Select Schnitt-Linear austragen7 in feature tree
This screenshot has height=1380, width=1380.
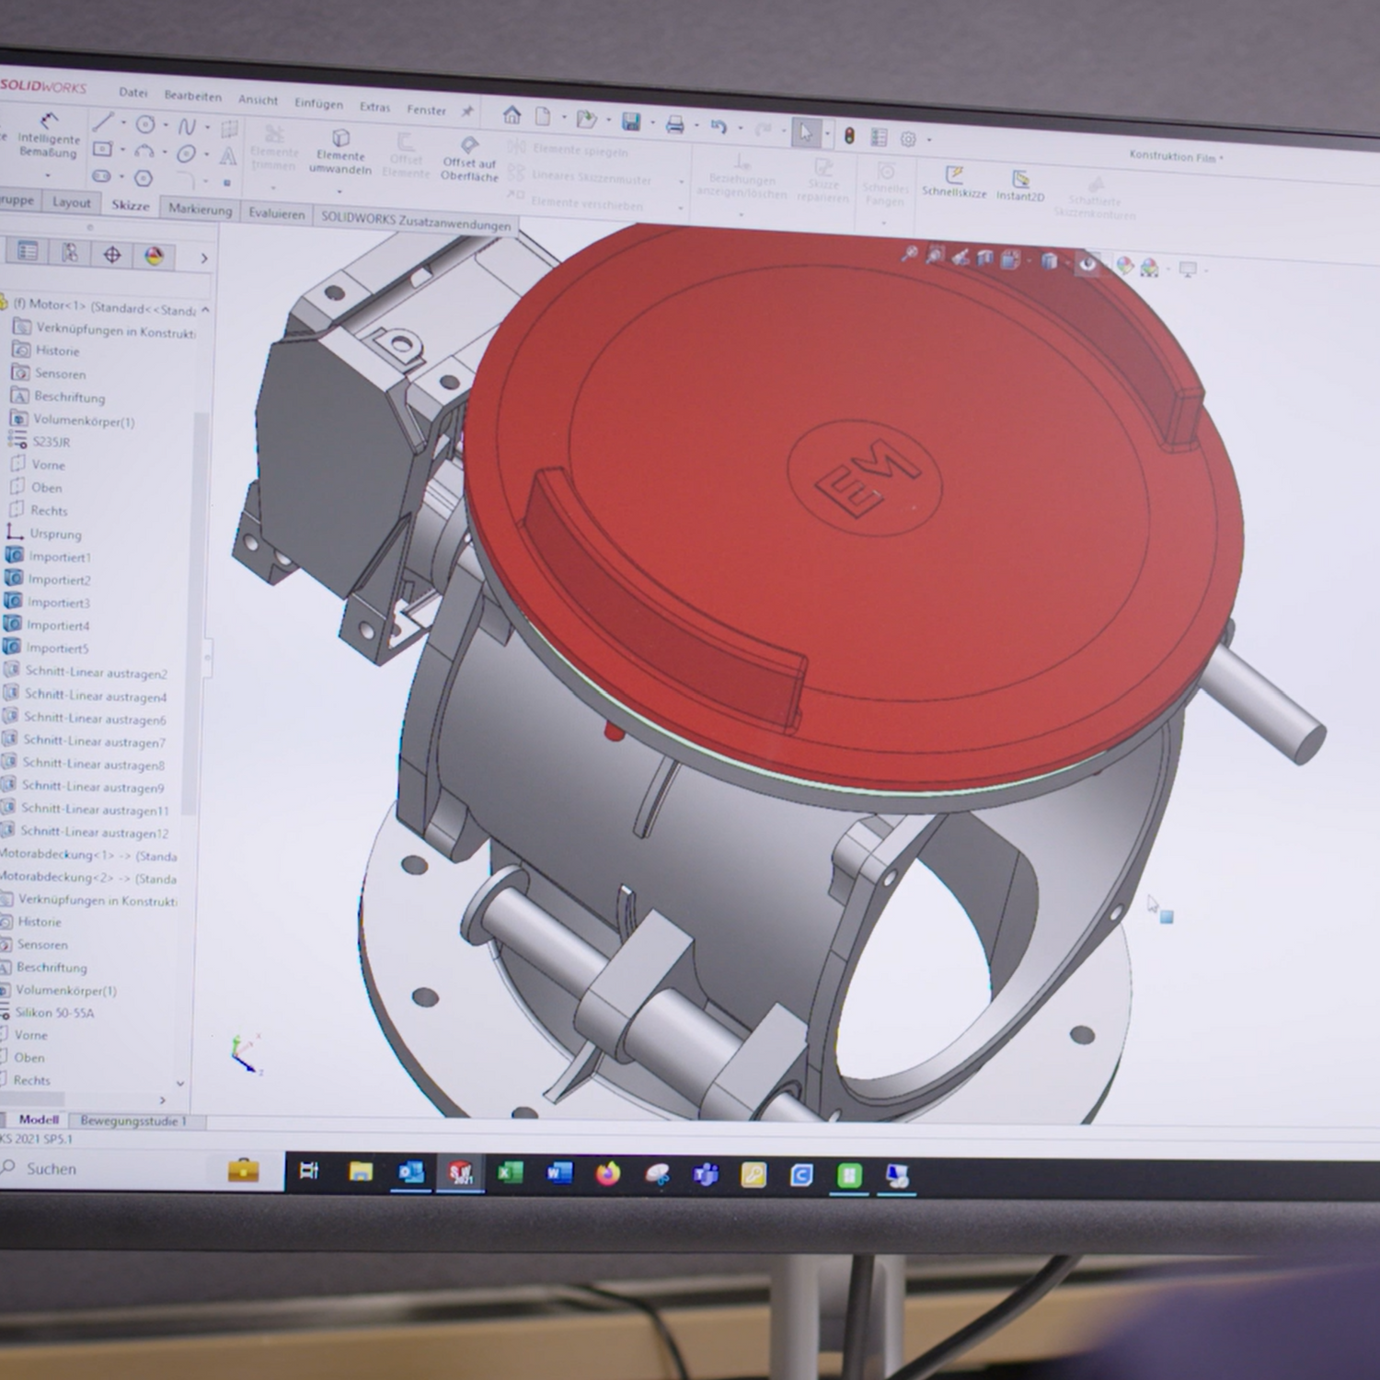coord(94,742)
